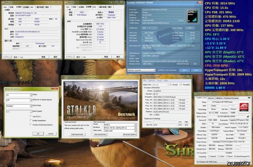Screen dimensions: 253x167
Task: Open the Renderer dropdown in STALKER Benchmark
Action: pyautogui.click(x=120, y=128)
